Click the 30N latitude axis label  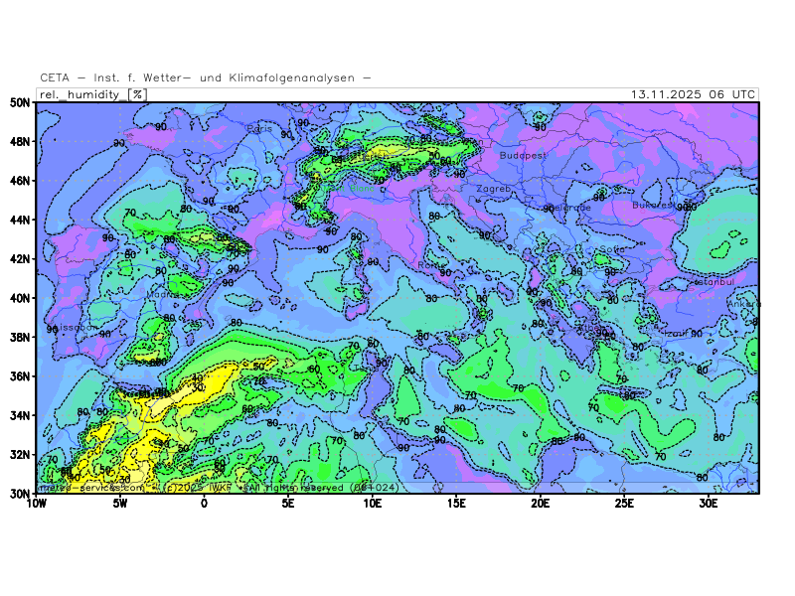pyautogui.click(x=20, y=494)
